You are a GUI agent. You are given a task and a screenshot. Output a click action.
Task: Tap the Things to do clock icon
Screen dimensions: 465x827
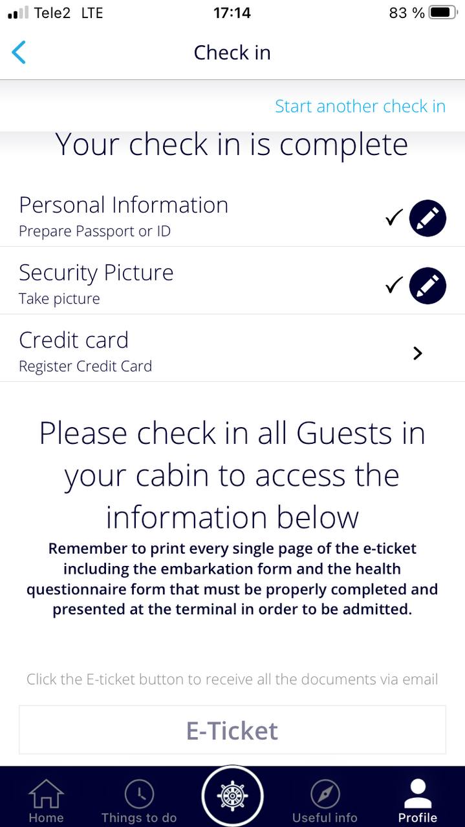(139, 793)
